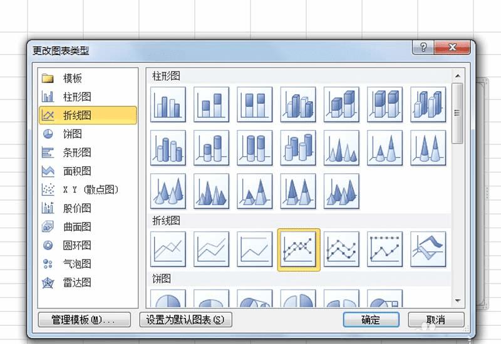The height and width of the screenshot is (344, 501).
Task: Click the 管理模板(M)... button
Action: point(85,320)
